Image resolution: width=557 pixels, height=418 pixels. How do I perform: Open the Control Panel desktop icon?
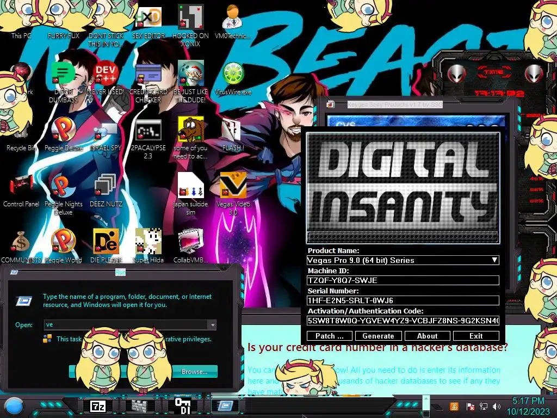tap(21, 190)
